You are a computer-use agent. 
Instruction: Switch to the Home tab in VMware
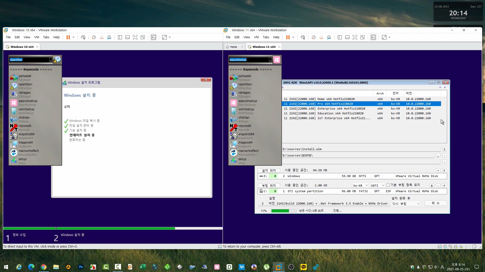coord(233,47)
